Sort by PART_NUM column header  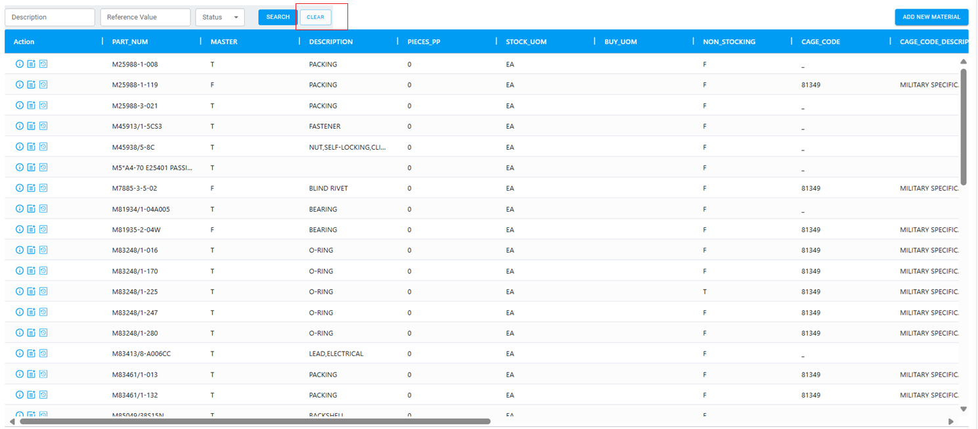point(130,41)
